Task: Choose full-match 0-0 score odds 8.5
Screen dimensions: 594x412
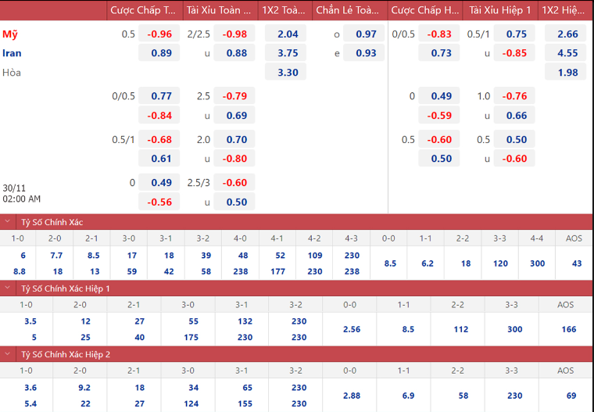Action: tap(390, 263)
